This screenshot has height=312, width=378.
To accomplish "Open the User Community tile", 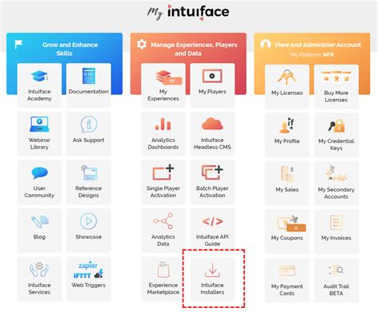I will coord(39,182).
